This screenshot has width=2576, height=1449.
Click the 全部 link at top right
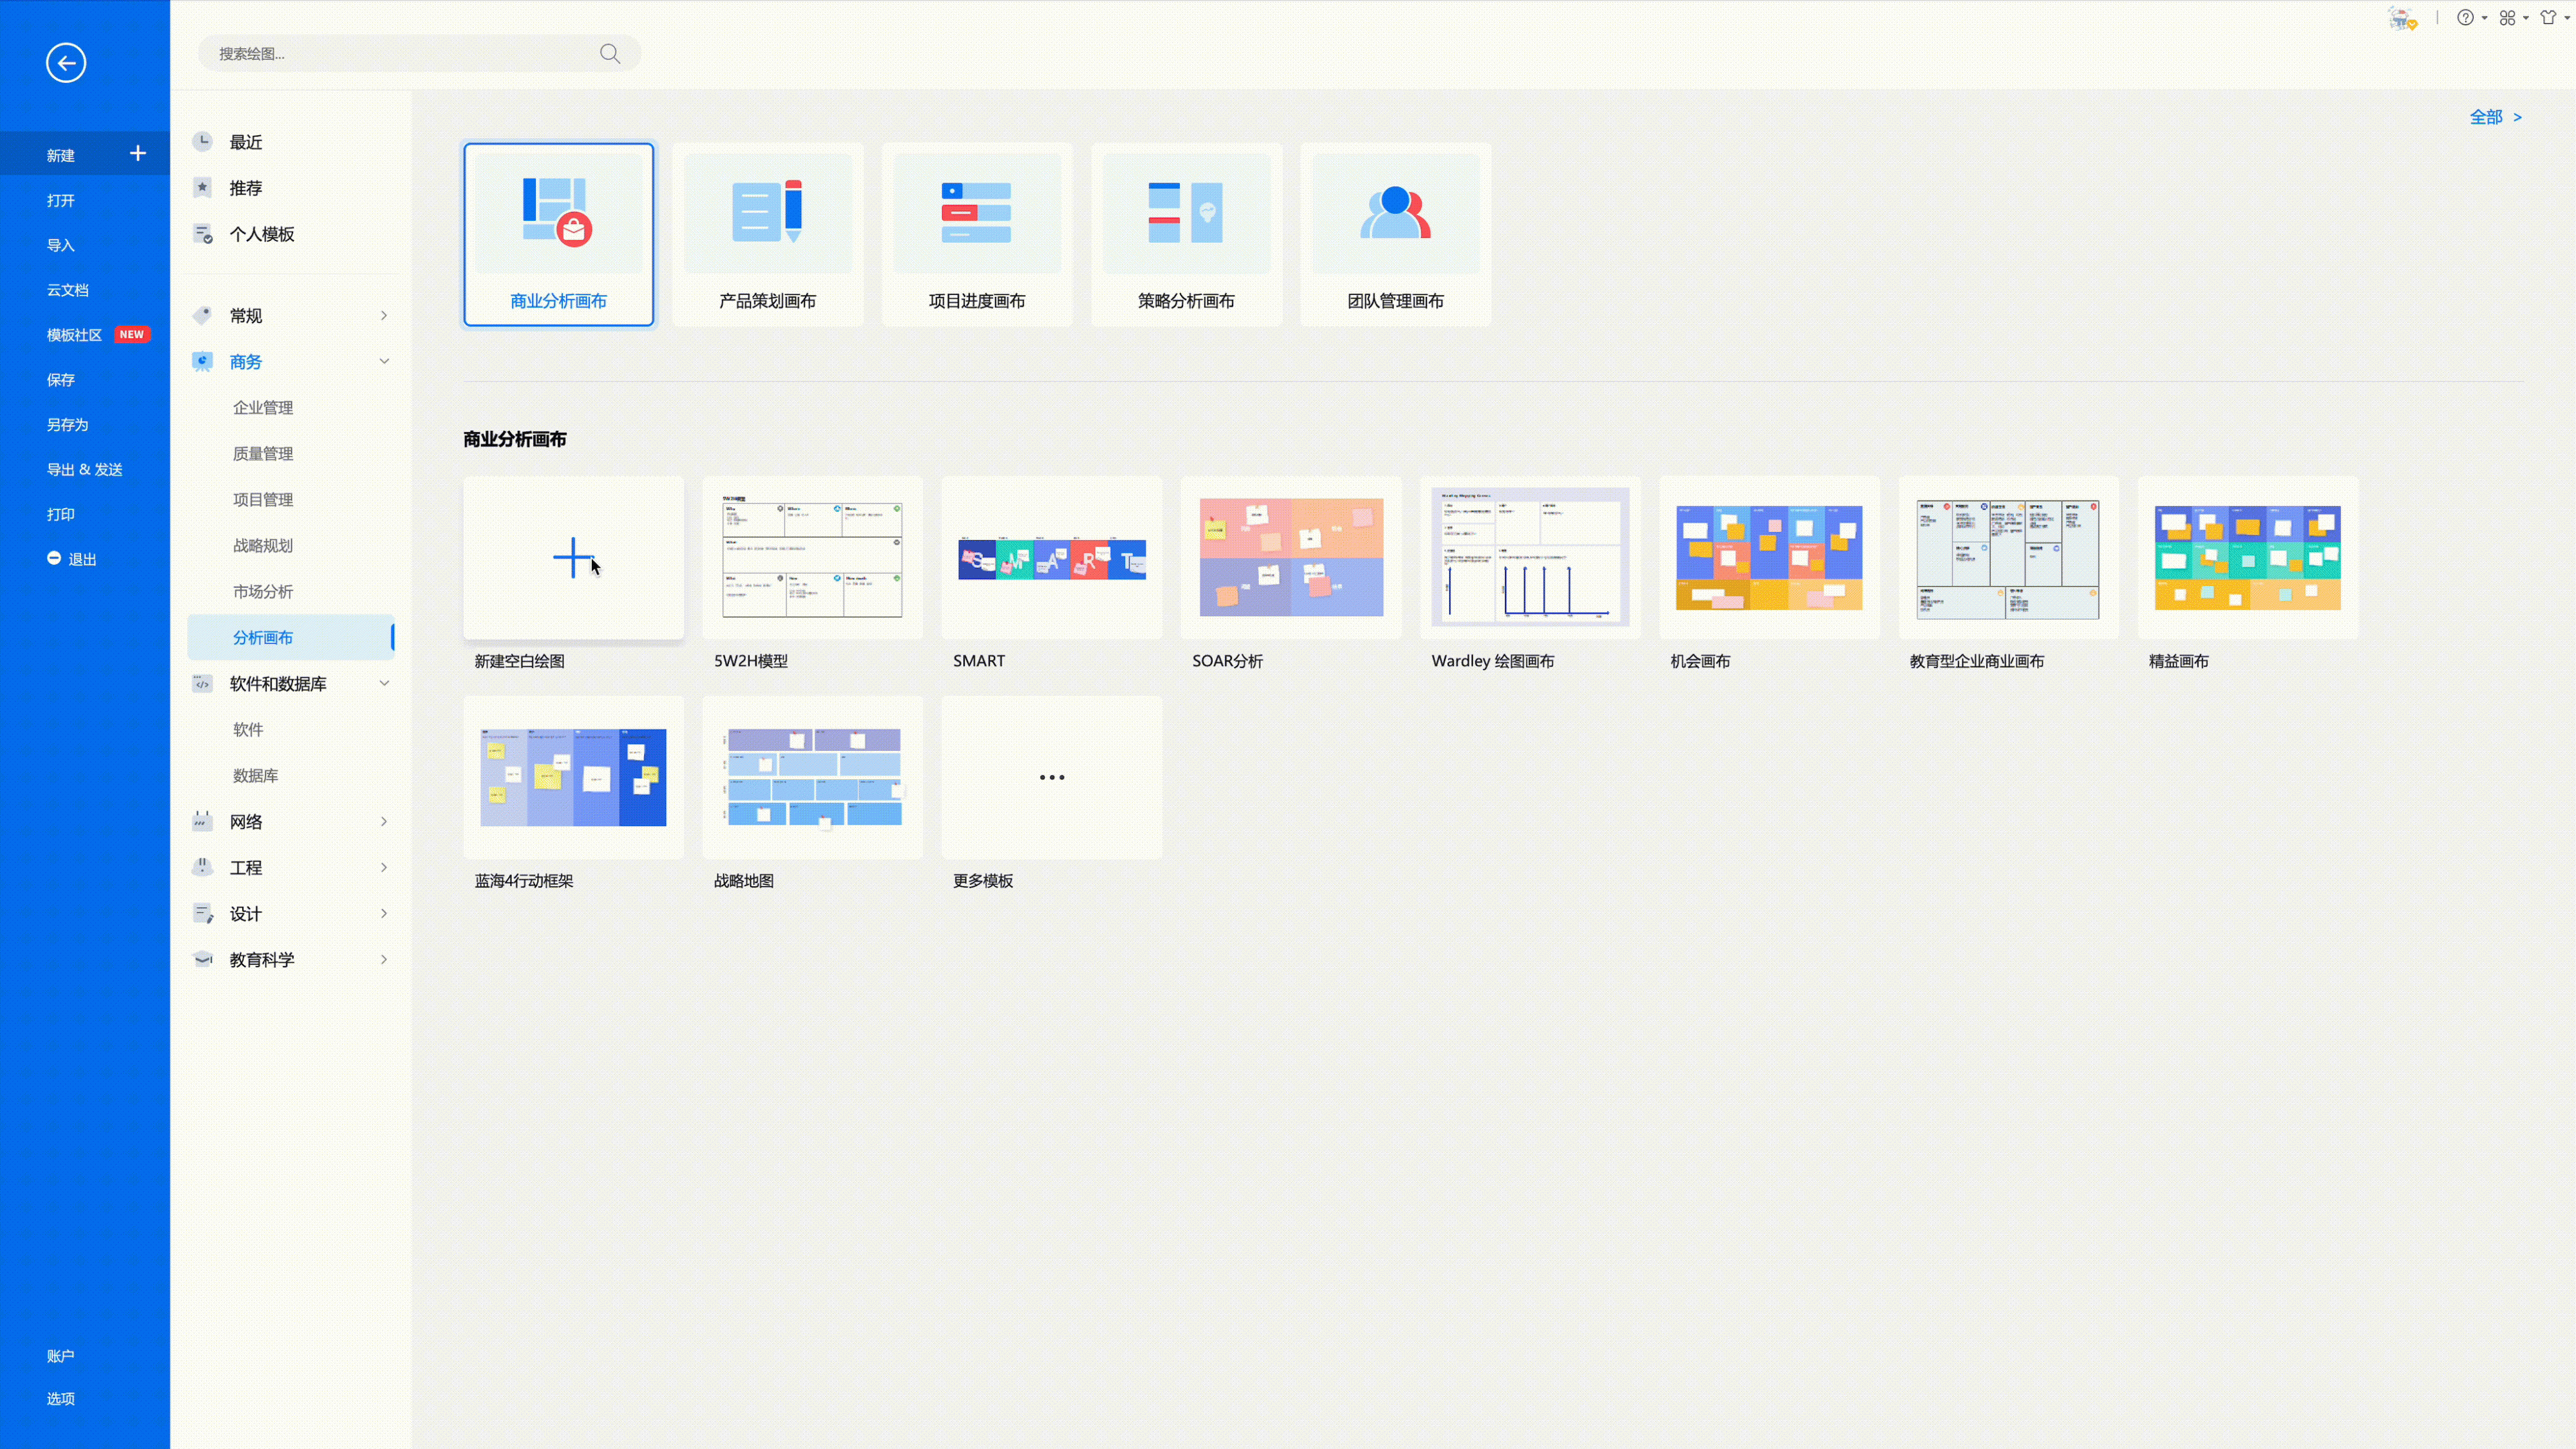point(2495,117)
